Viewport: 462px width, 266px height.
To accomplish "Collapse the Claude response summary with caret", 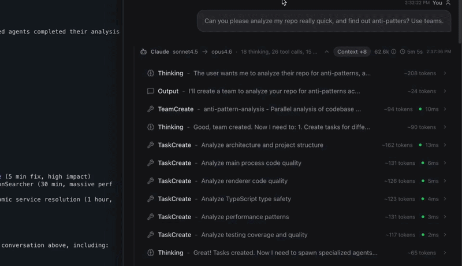I will point(326,51).
